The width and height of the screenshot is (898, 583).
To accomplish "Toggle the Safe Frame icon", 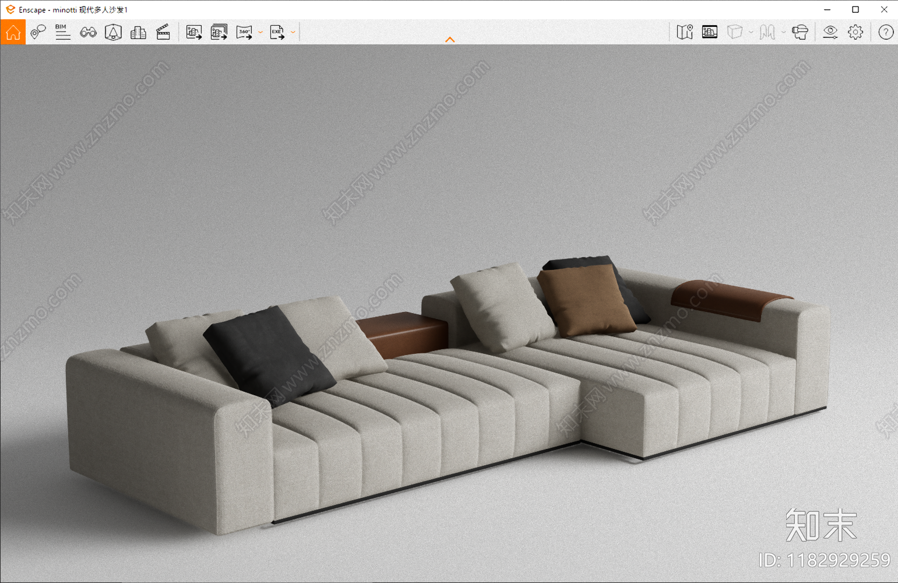I will [710, 32].
